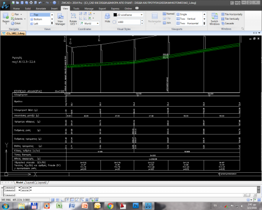Toggle the second status bar drafting mode button
Image resolution: width=262 pixels, height=210 pixels.
(x=57, y=200)
